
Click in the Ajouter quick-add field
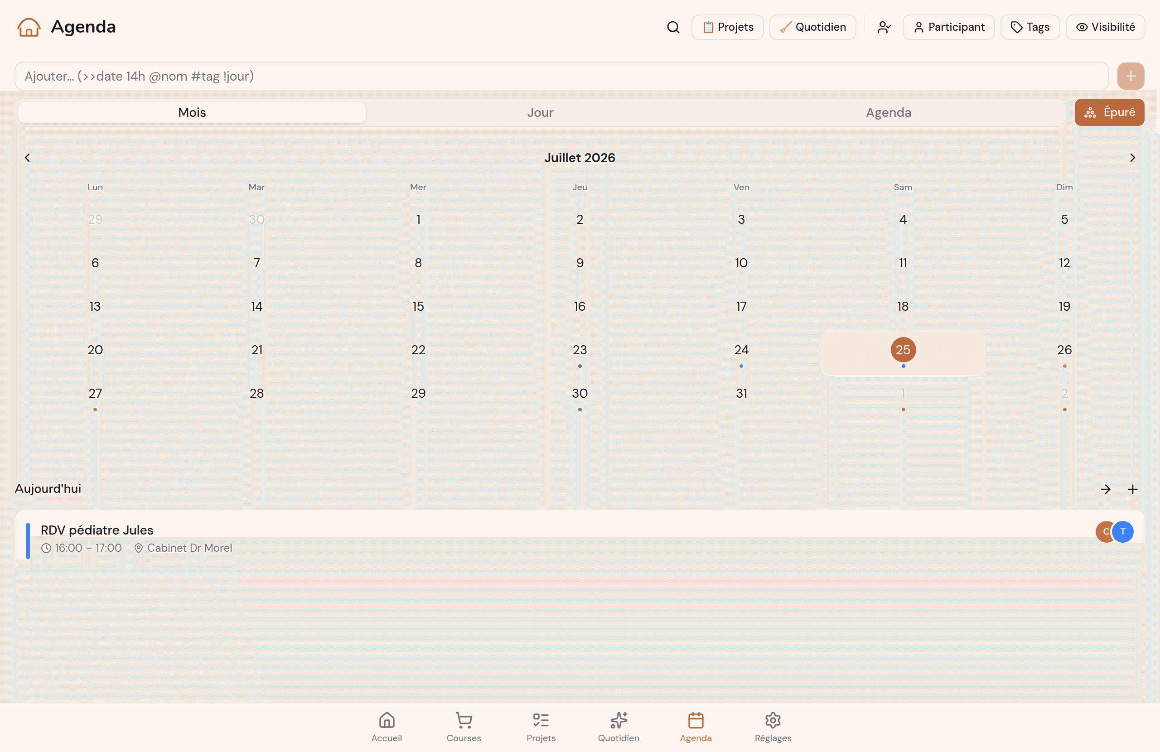click(561, 76)
